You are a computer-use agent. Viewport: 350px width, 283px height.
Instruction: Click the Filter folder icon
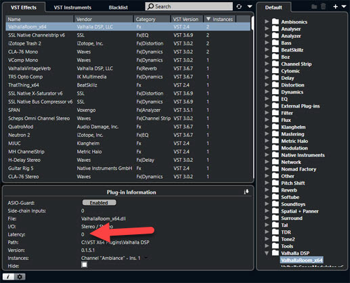(x=276, y=112)
